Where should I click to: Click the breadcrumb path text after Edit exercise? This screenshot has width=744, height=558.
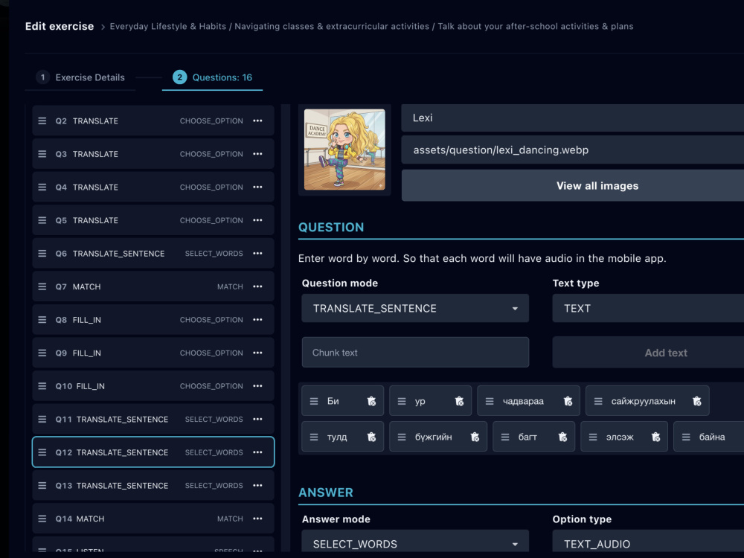coord(371,27)
